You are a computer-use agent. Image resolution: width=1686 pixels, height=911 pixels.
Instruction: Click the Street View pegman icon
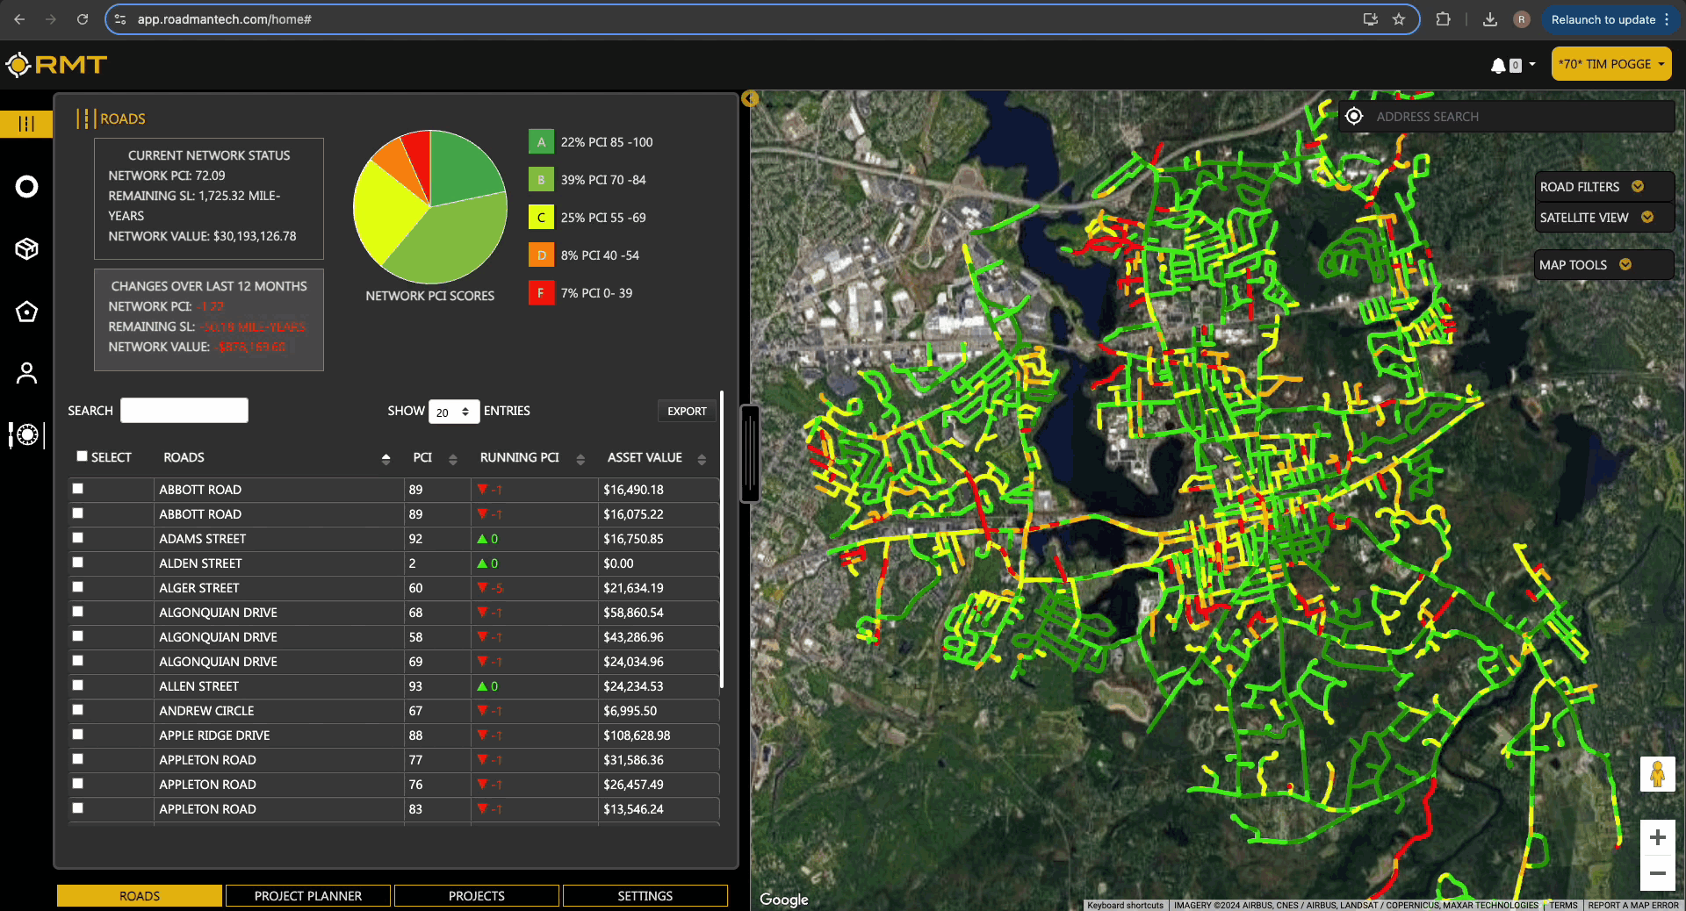point(1657,774)
